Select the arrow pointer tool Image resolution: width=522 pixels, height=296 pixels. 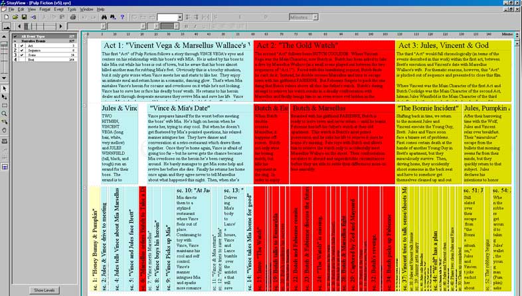5,88
